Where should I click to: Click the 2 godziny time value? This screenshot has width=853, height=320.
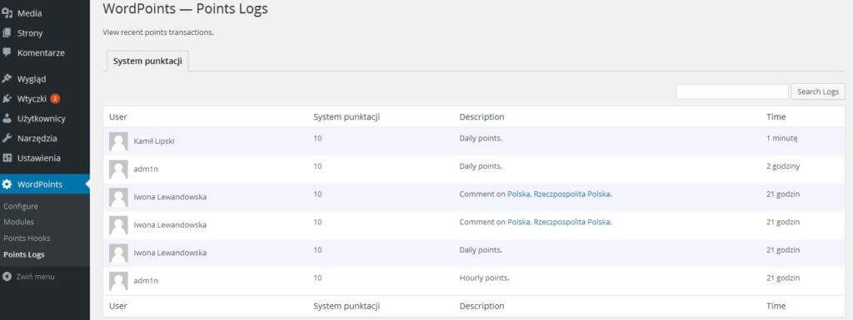click(783, 166)
